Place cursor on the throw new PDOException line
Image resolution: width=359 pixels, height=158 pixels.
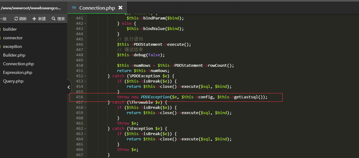tap(192, 97)
